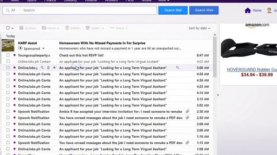Image resolution: width=277 pixels, height=155 pixels.
Task: Click magnifier icon in the search box
Action: 8,10
